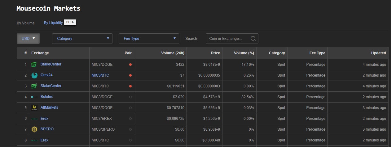Image resolution: width=391 pixels, height=147 pixels.
Task: Click the $0.707810 volume cell
Action: tap(160, 108)
